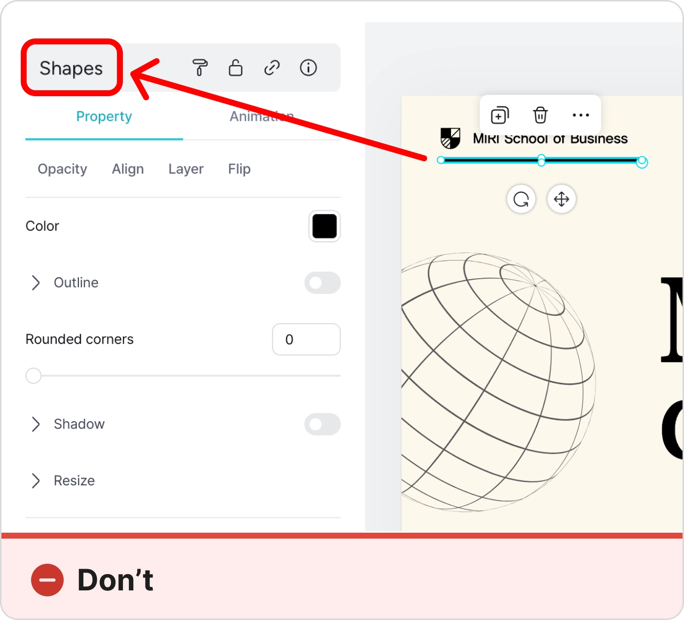Enable the Outline toggle switch
The height and width of the screenshot is (620, 684).
coord(322,283)
